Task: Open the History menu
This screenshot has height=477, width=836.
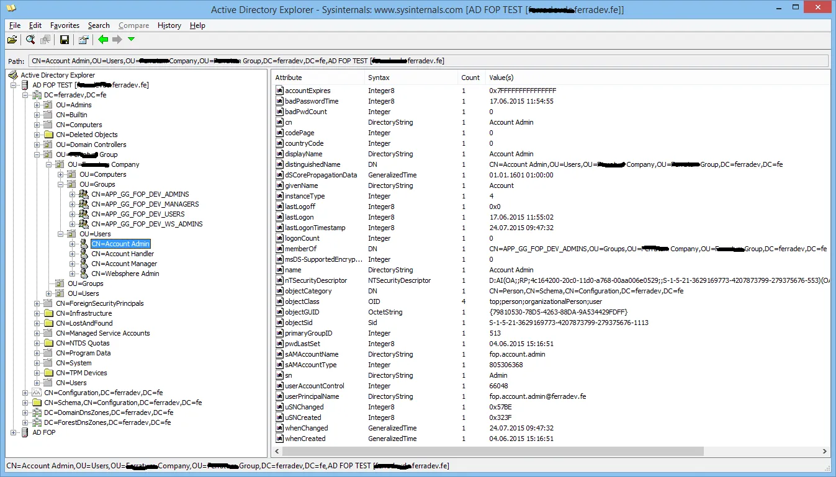Action: coord(169,25)
